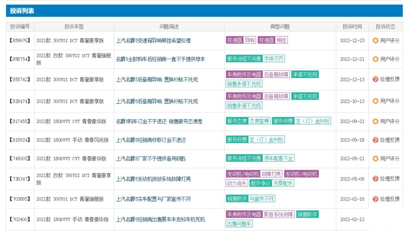Screen dimensions: 407x234
Task: Open complaint 名爵5全款购车后经销商一直不予提供绿本
Action: point(161,59)
